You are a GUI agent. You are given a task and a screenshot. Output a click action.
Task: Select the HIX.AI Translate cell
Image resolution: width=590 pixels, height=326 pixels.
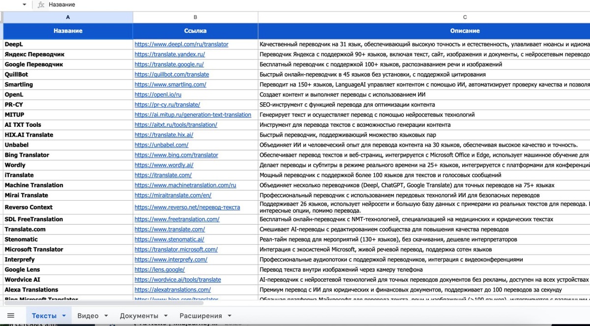point(68,135)
